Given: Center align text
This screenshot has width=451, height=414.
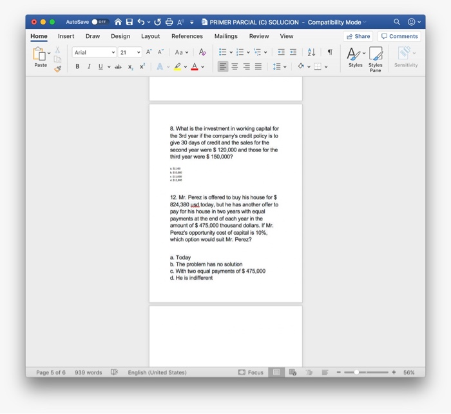Looking at the screenshot, I should click(235, 67).
